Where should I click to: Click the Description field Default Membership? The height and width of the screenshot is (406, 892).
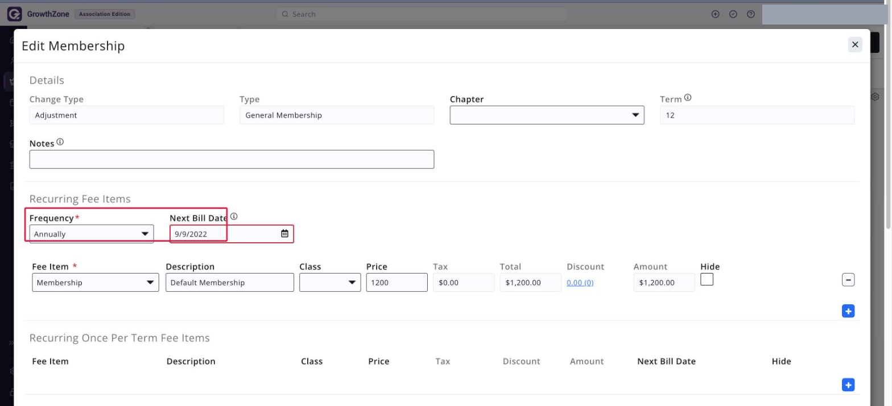point(230,283)
